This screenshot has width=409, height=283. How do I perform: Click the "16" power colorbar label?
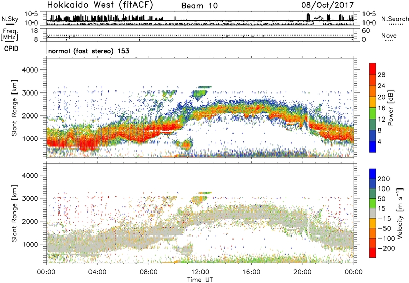[x=381, y=108]
